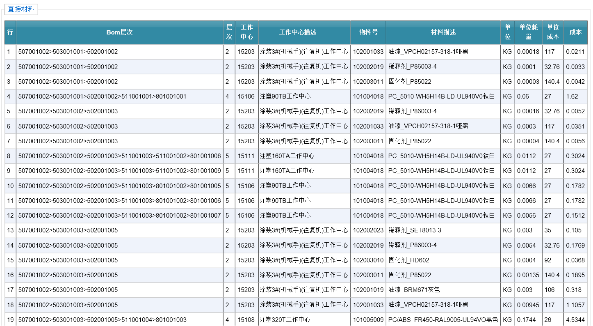Click the 单位成本 column header
593x326 pixels.
[x=553, y=32]
